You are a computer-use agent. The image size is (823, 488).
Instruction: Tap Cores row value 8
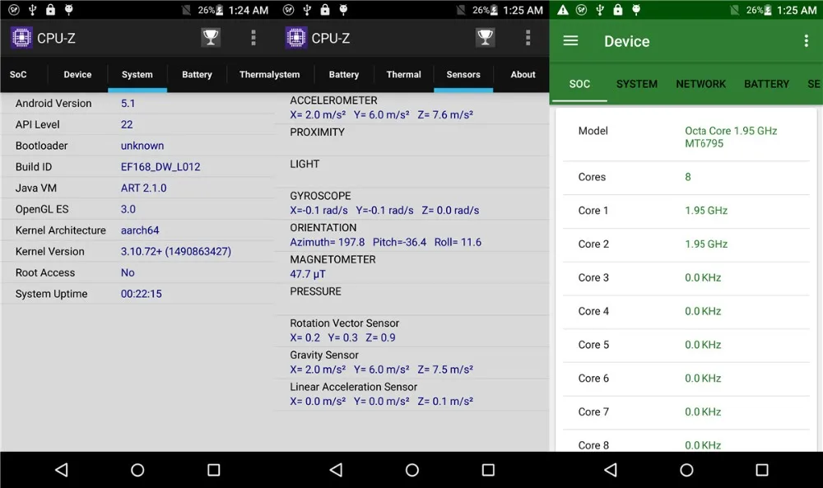pos(687,177)
